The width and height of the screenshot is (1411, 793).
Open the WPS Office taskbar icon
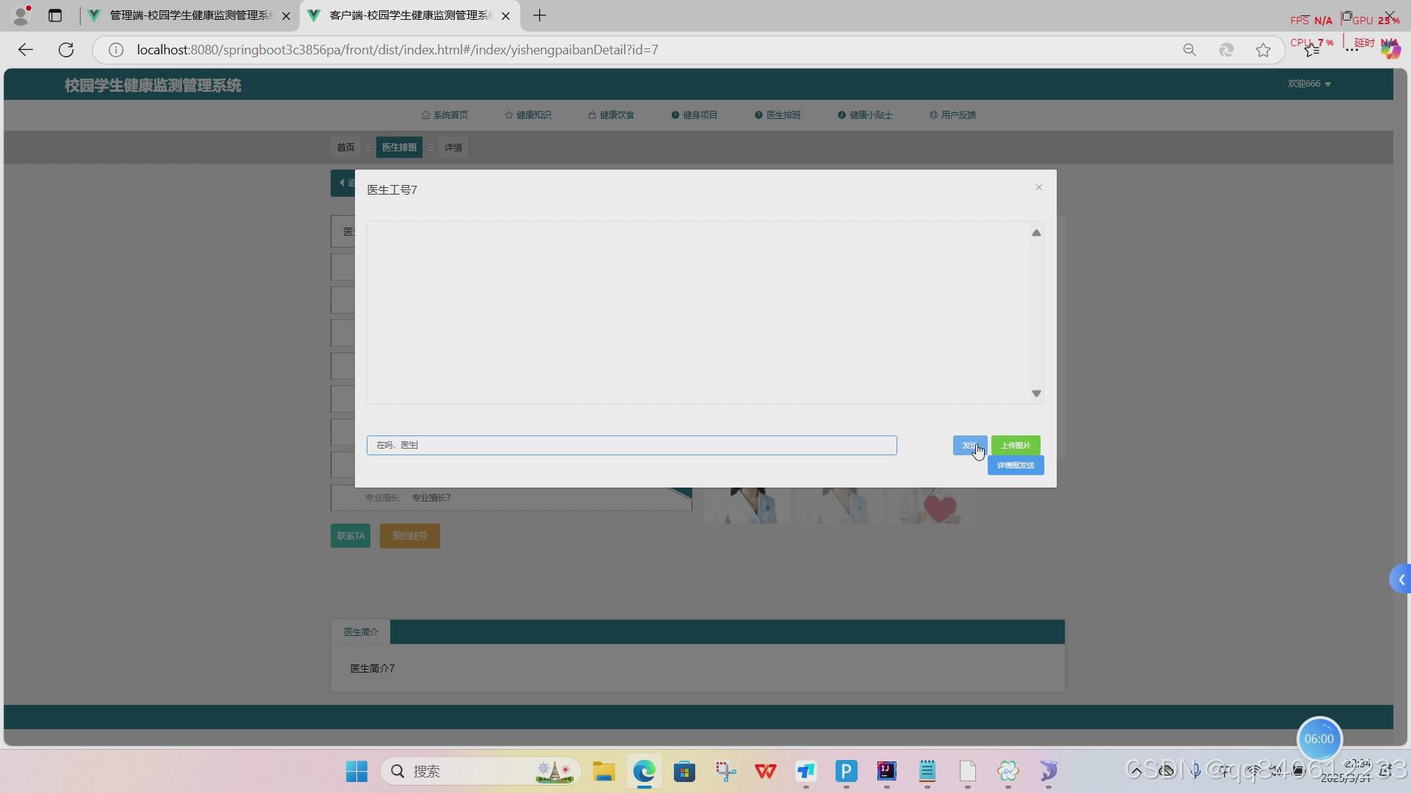pyautogui.click(x=765, y=771)
